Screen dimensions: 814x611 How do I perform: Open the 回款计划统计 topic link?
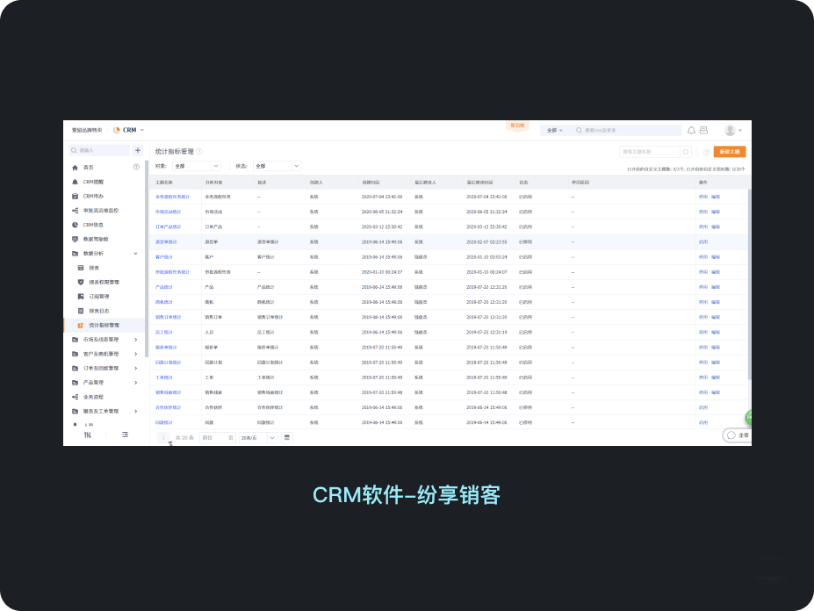coord(169,363)
